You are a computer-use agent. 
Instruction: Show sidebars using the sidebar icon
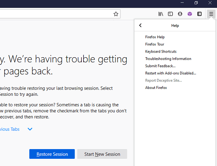pyautogui.click(x=170, y=14)
